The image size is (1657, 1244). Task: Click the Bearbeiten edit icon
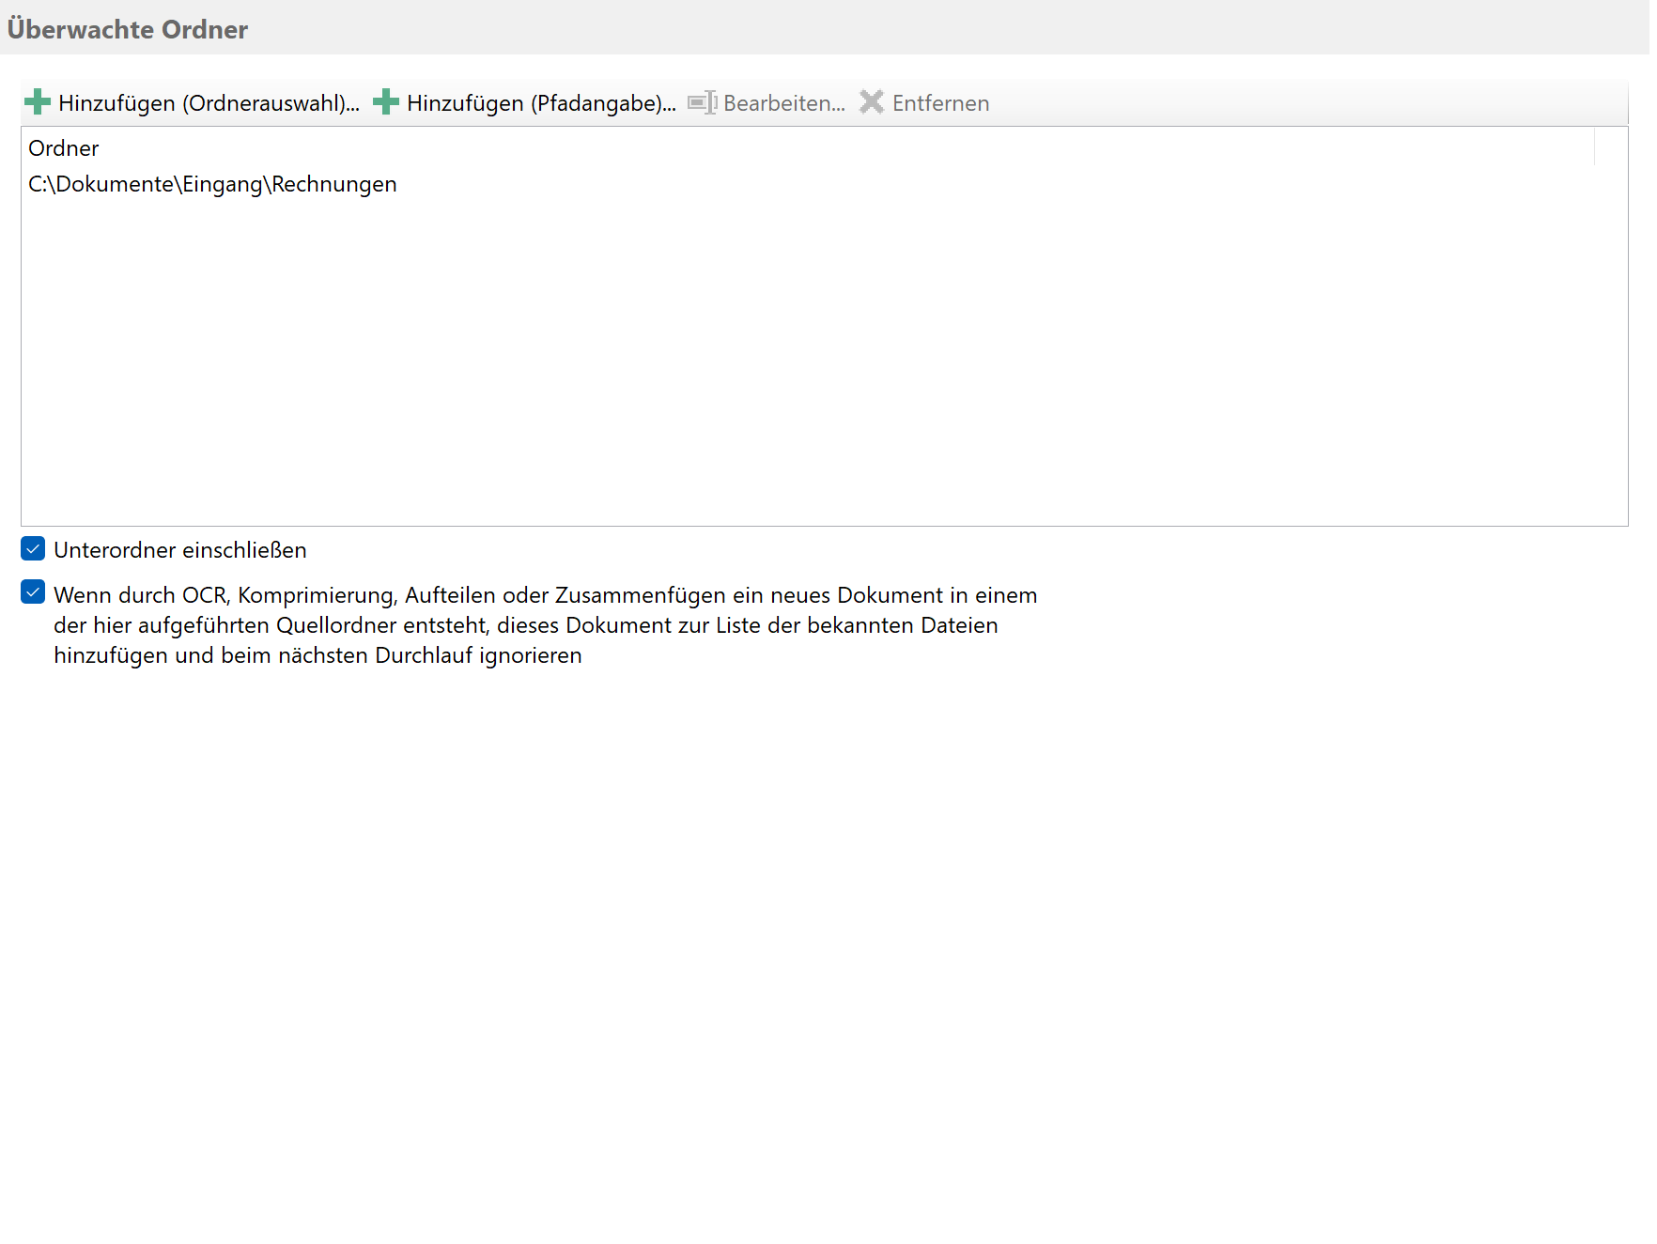[702, 102]
